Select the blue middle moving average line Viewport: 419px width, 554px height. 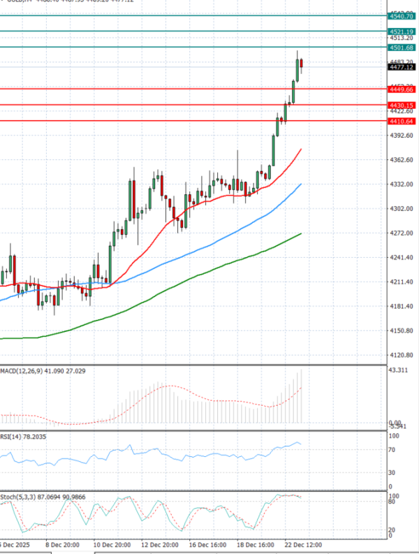click(x=209, y=245)
